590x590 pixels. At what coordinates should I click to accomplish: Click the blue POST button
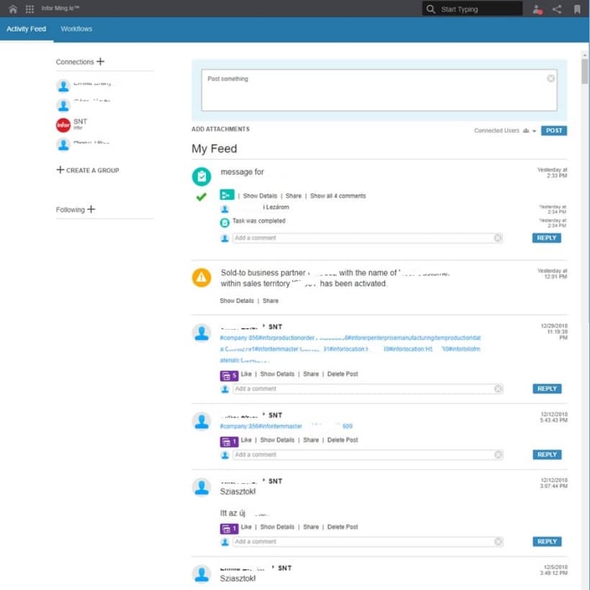[x=554, y=131]
